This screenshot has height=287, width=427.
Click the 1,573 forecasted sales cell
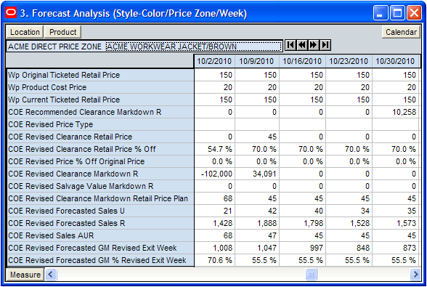click(x=395, y=223)
